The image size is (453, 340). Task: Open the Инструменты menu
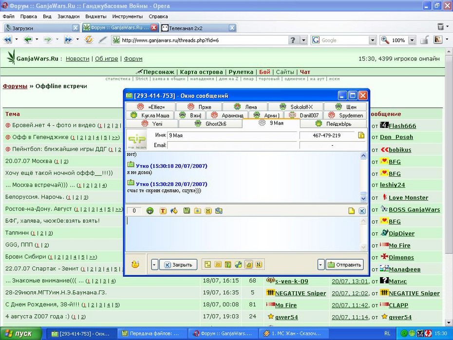[x=128, y=17]
